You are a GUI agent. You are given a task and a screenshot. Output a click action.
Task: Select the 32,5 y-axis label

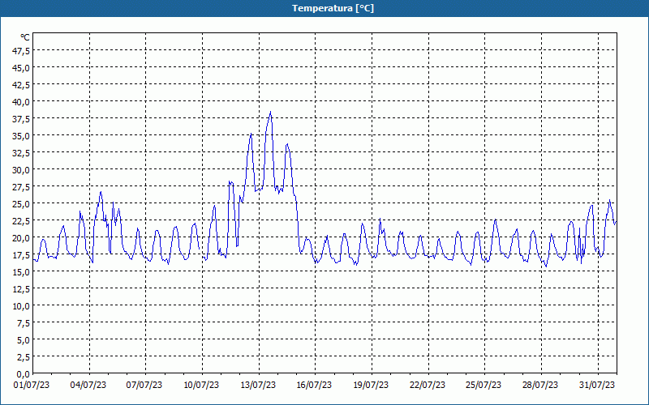[22, 153]
